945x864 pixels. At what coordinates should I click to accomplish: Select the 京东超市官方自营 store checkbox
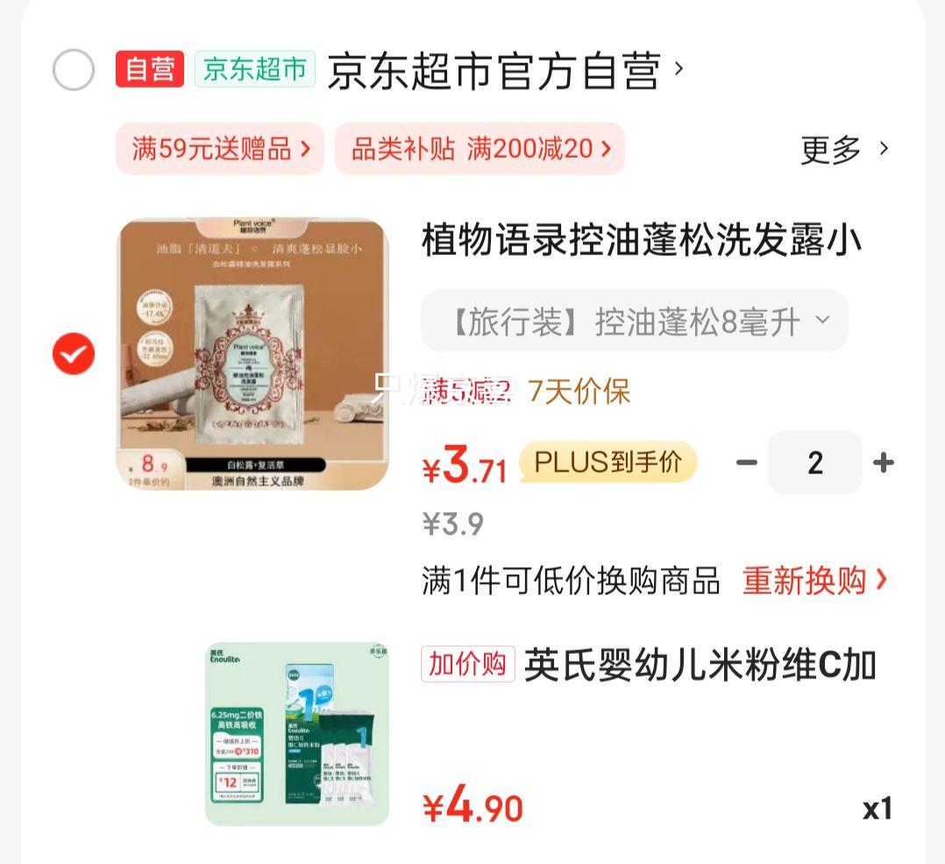[x=74, y=70]
